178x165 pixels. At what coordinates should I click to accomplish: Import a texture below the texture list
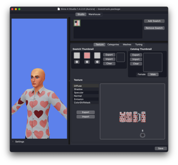coord(86,117)
